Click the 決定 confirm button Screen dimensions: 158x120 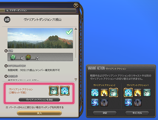[x=105, y=113]
